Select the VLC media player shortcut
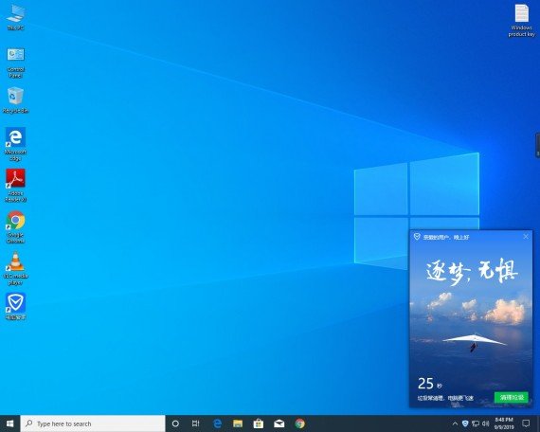 point(15,268)
